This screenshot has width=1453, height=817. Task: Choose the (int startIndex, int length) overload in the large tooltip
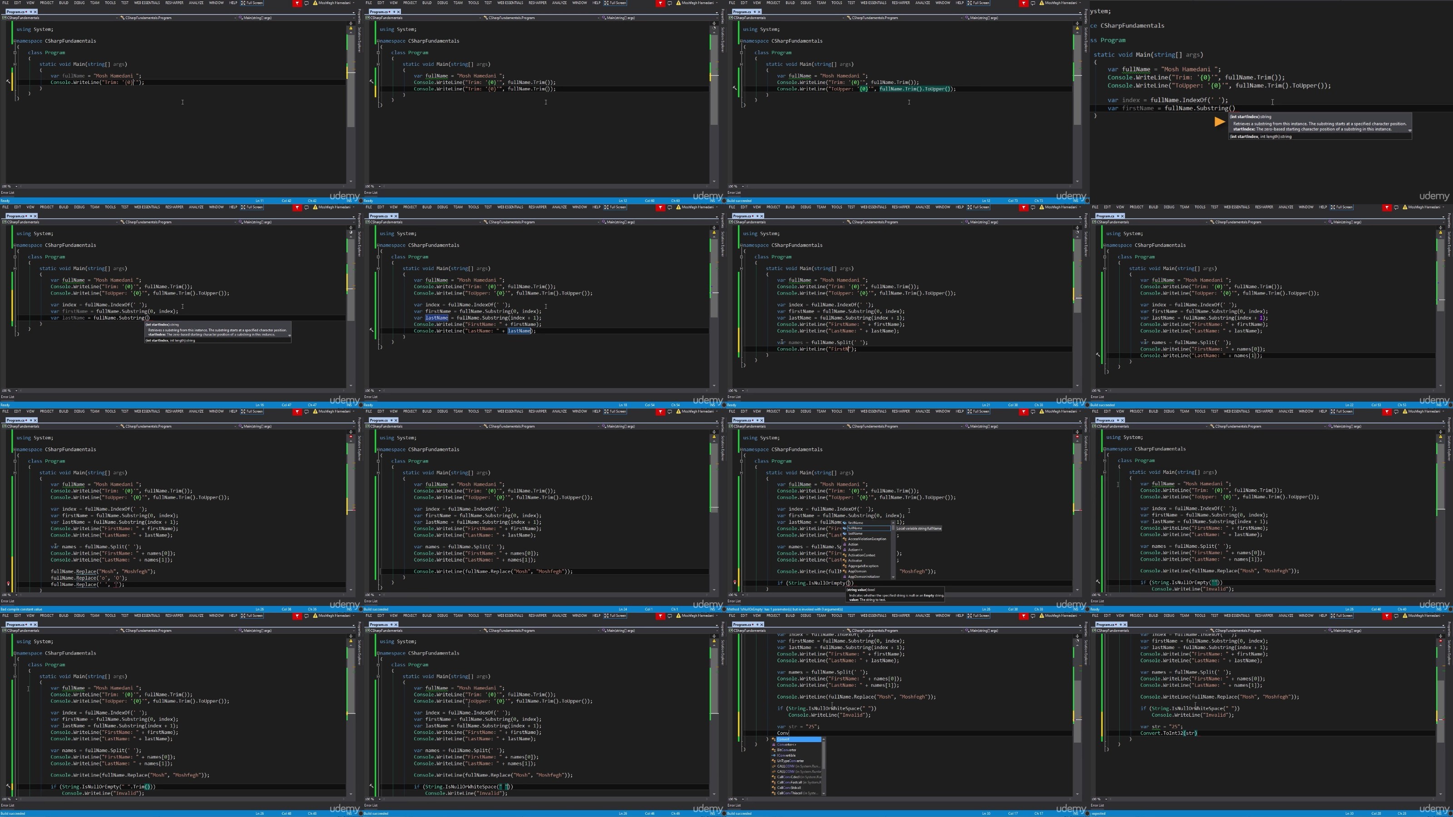point(1260,137)
